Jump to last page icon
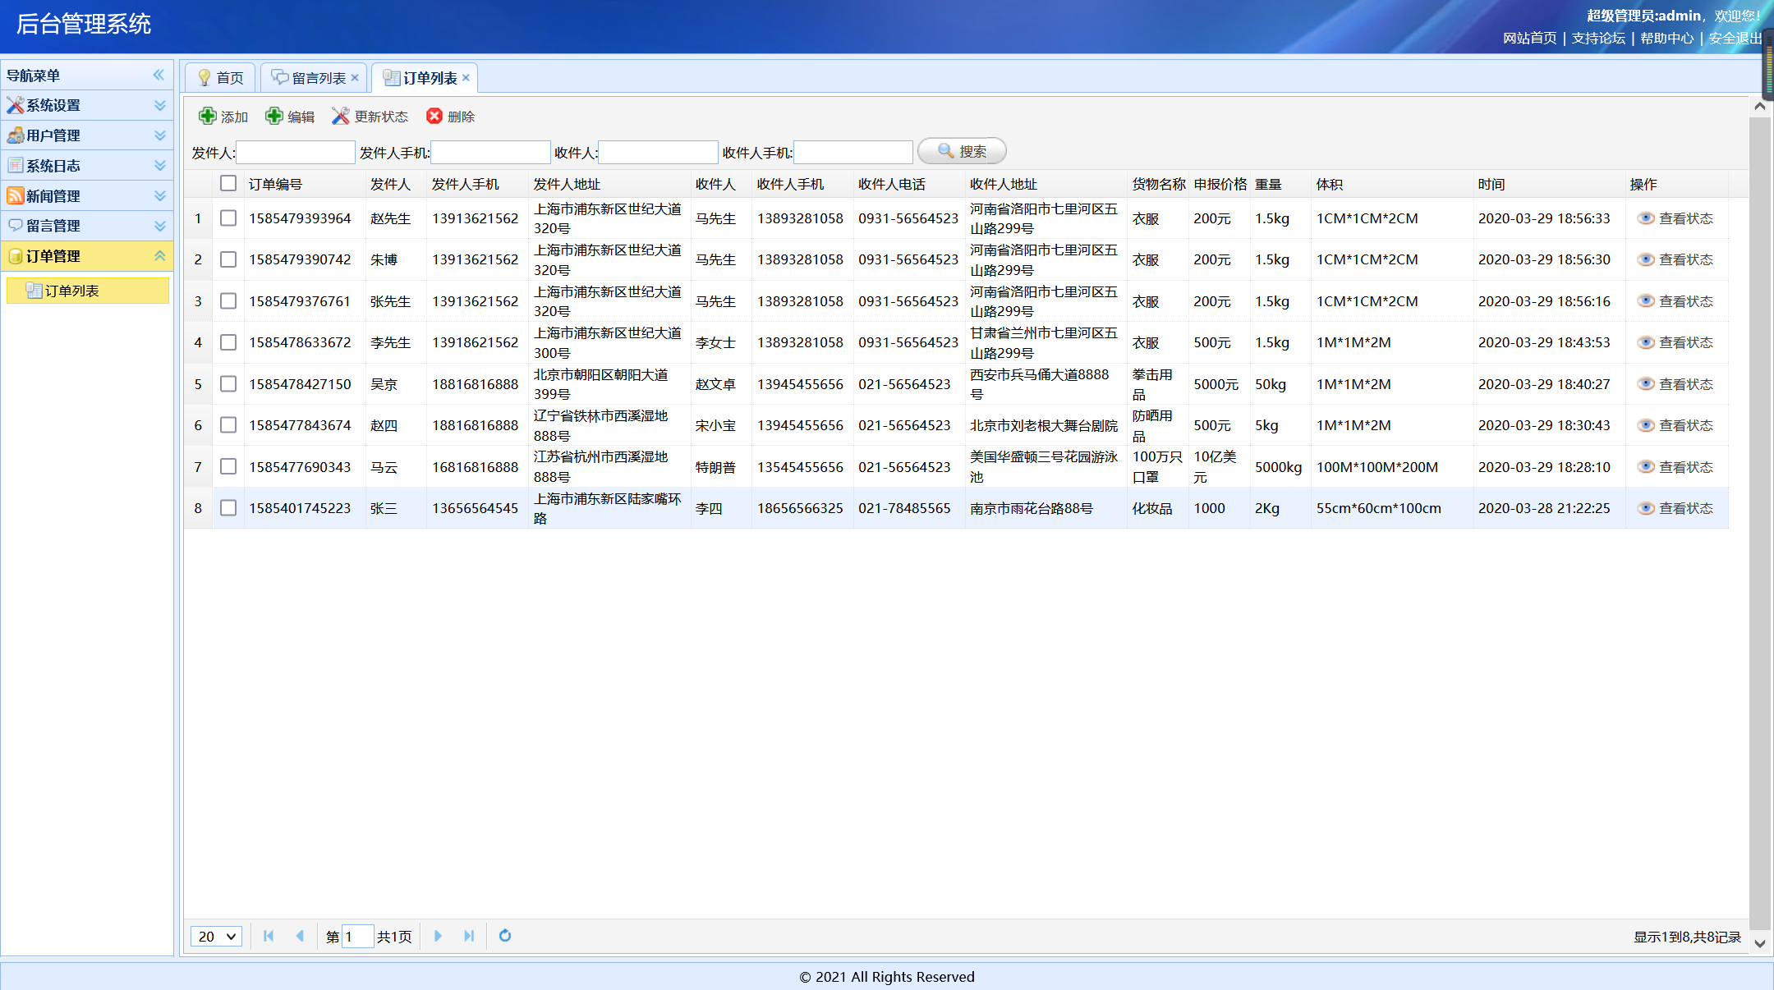This screenshot has height=990, width=1774. coord(469,936)
